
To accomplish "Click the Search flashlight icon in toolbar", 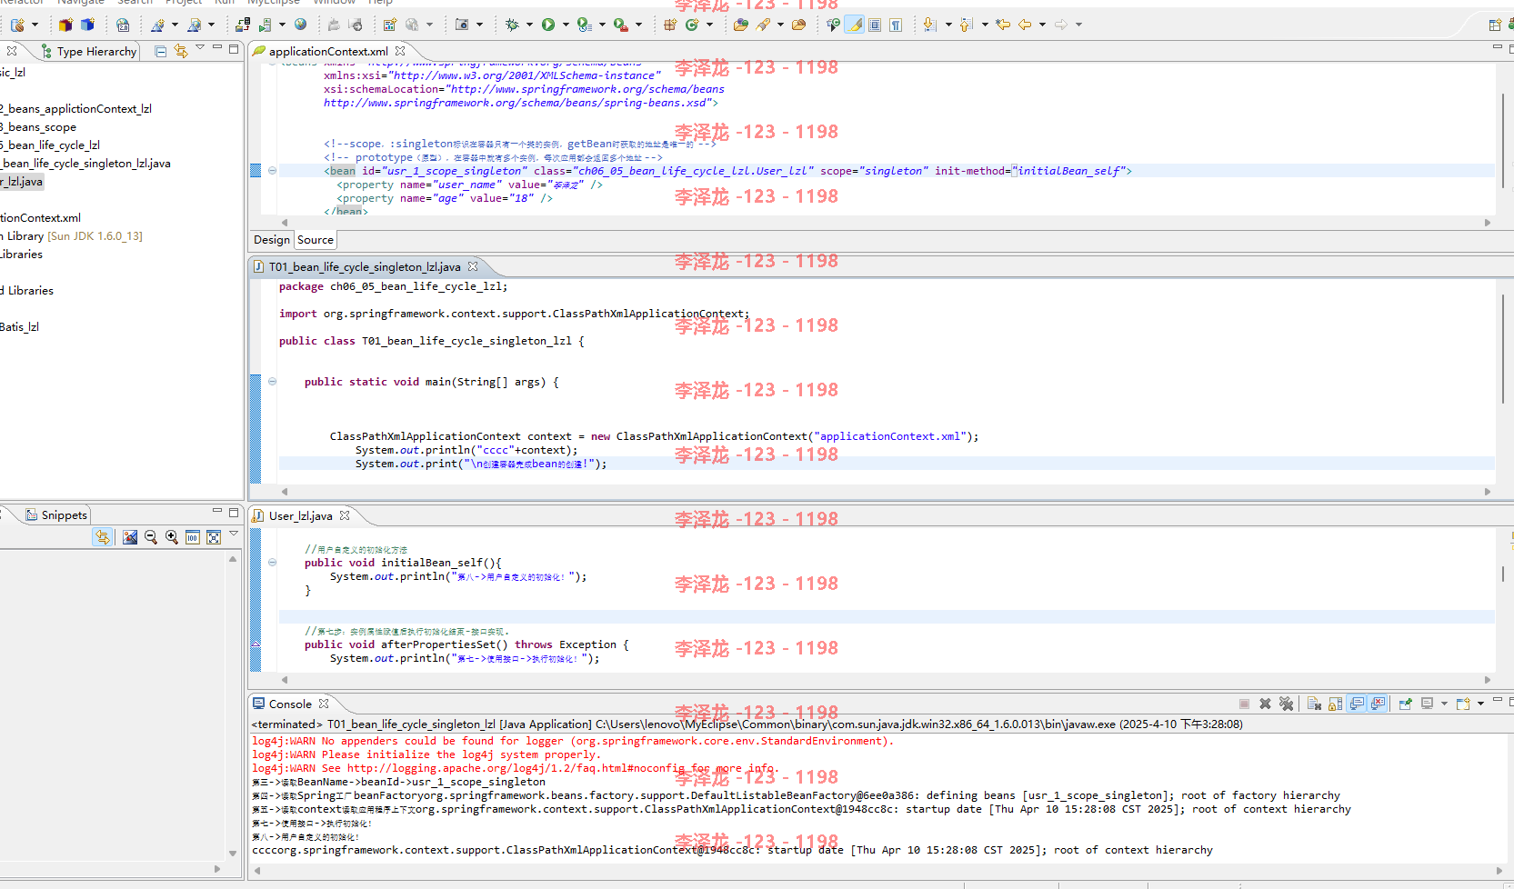I will pyautogui.click(x=763, y=25).
